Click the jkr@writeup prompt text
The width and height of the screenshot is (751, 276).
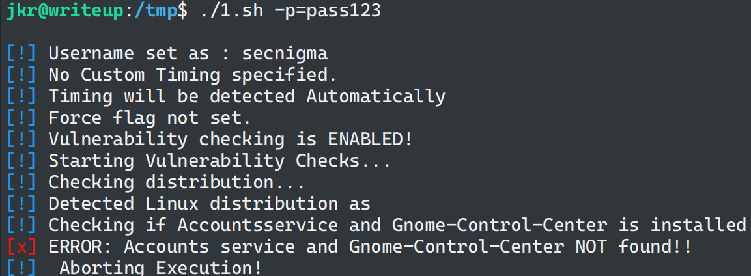(64, 11)
